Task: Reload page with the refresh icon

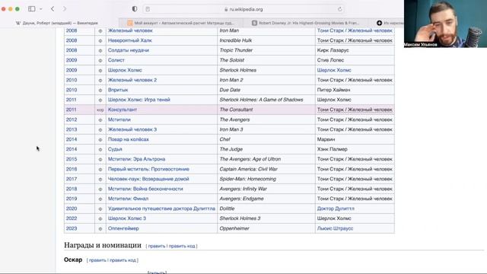Action: (x=339, y=9)
